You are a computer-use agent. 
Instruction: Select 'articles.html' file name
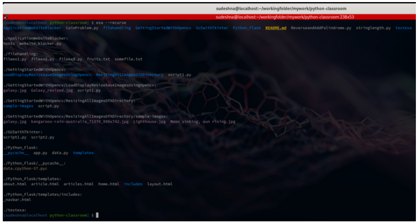(79, 184)
